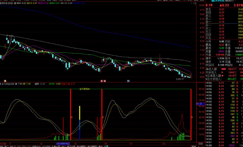
Task: Open settings icon beside 主力资金出货 indicator name
Action: (x=1, y=84)
